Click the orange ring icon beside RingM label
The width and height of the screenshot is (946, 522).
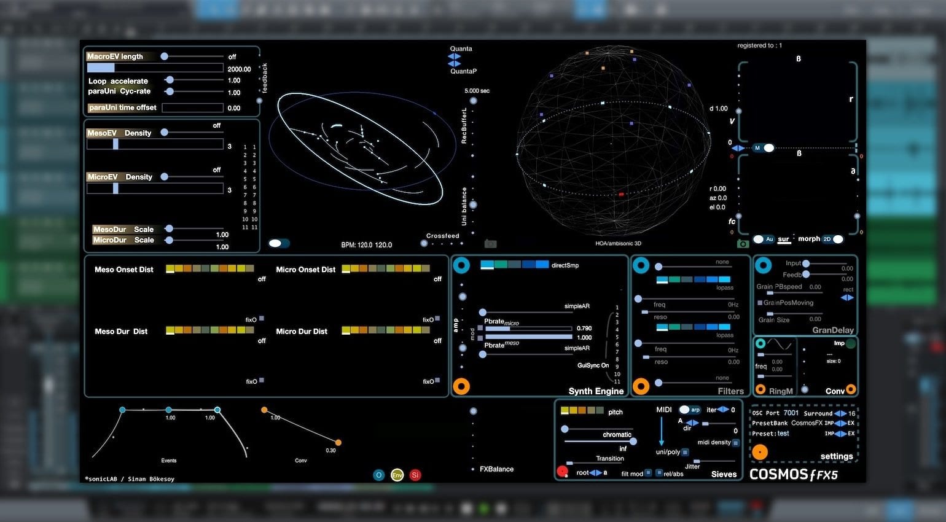point(760,389)
